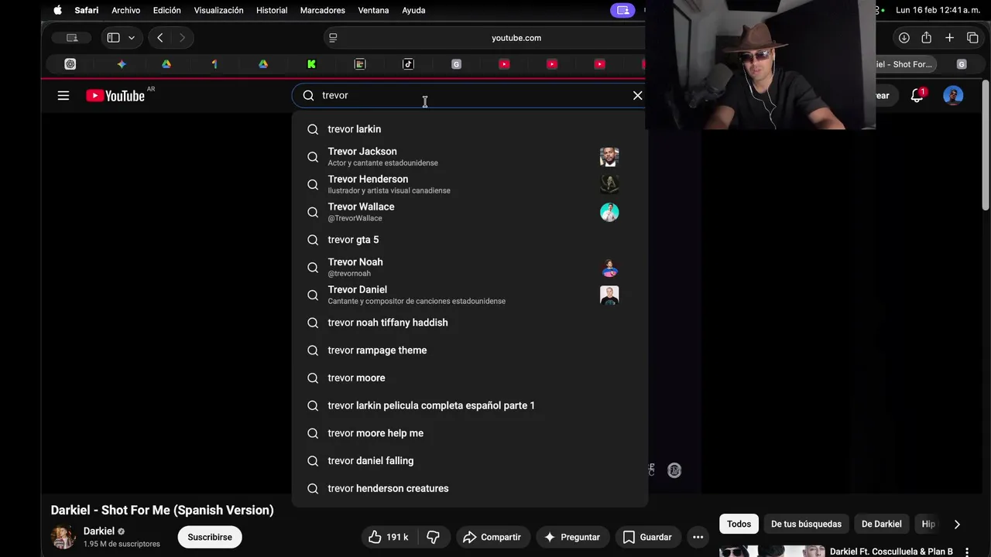991x557 pixels.
Task: Choose the Trevor Henderson suggestion
Action: pos(470,184)
